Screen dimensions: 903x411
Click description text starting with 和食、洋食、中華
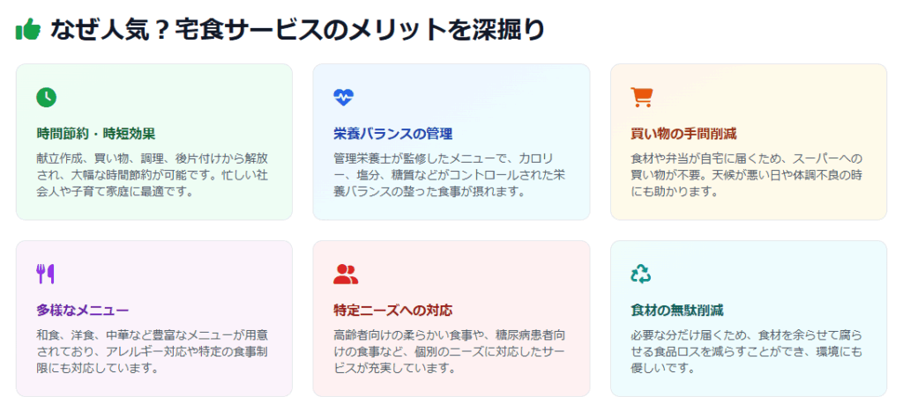[153, 351]
